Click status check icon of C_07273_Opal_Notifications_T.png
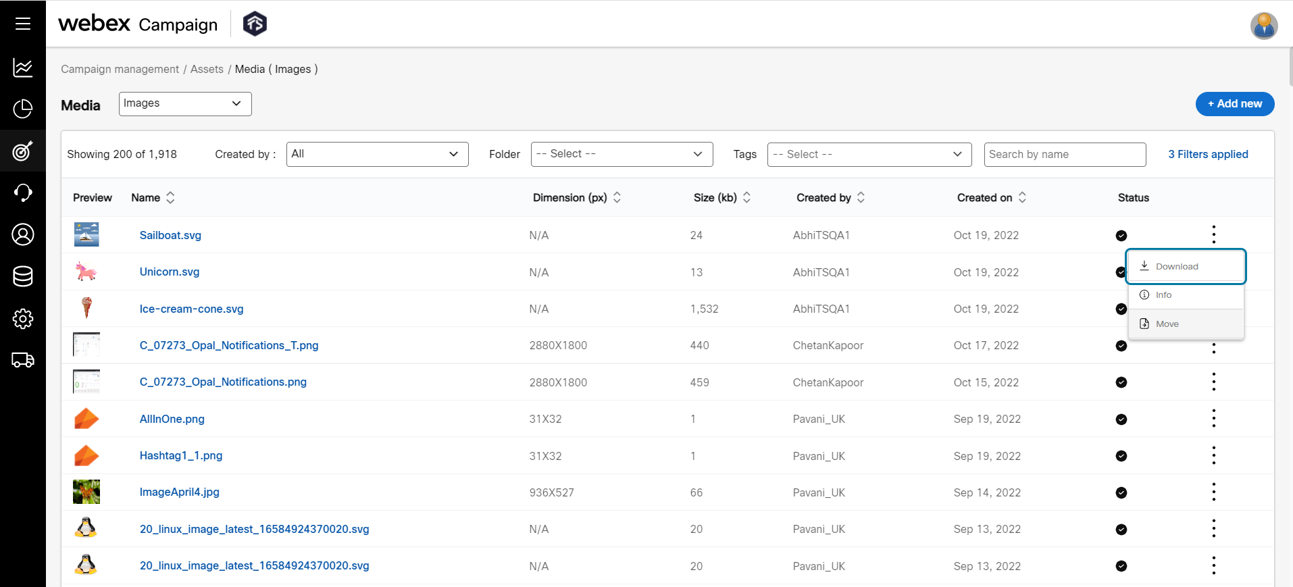 pos(1121,346)
